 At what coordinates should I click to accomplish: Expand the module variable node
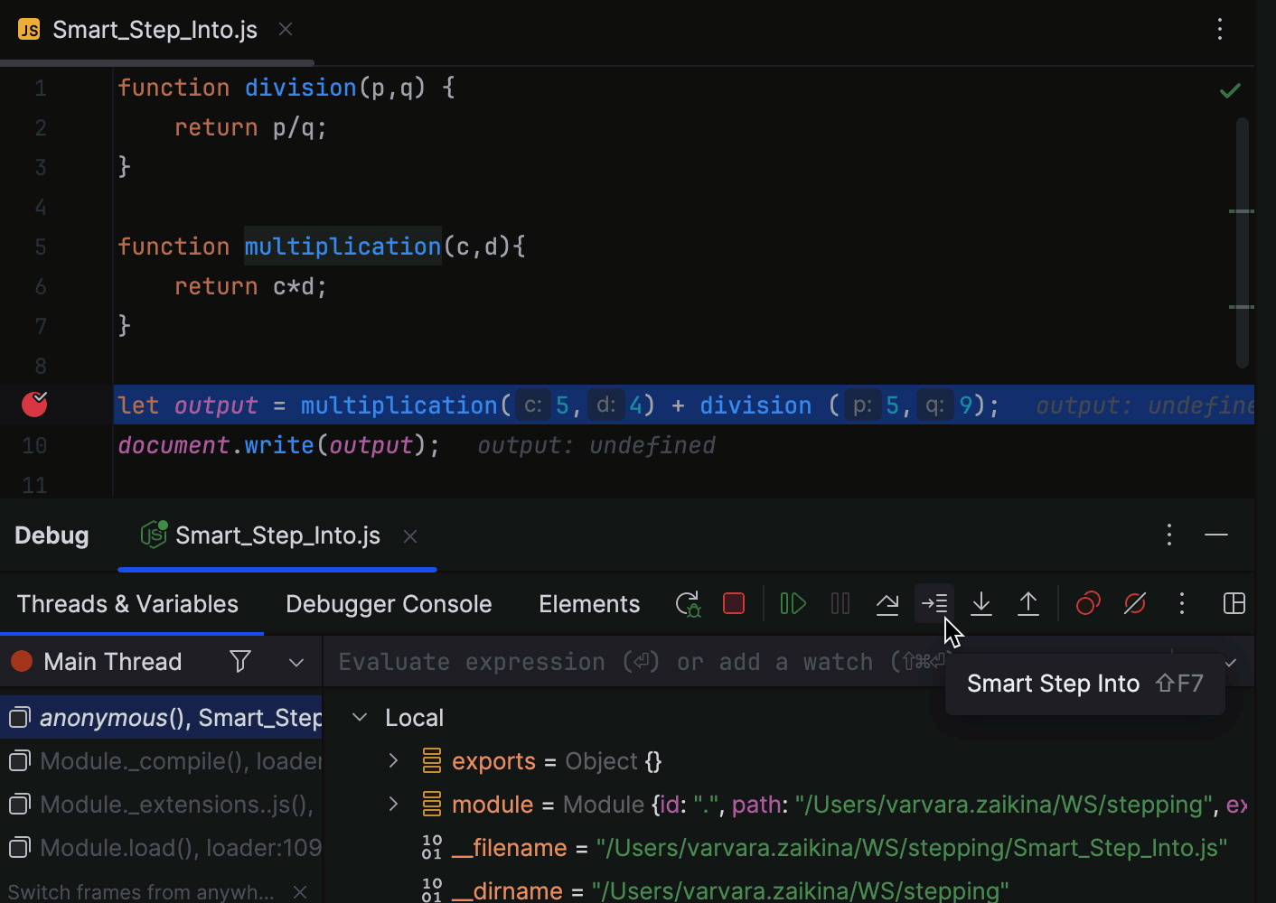[394, 805]
